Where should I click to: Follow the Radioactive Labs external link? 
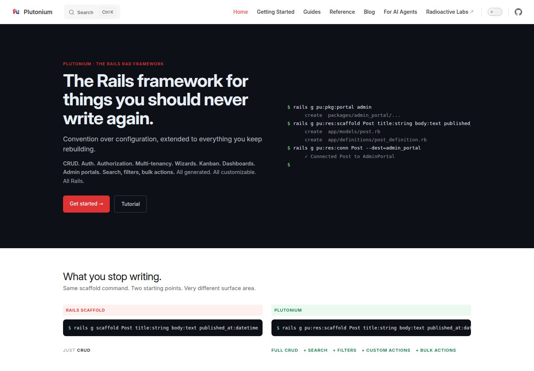(450, 12)
